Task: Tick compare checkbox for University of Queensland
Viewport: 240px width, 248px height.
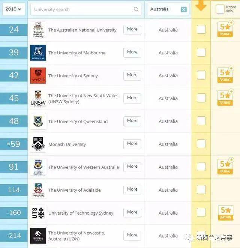Action: pos(201,121)
